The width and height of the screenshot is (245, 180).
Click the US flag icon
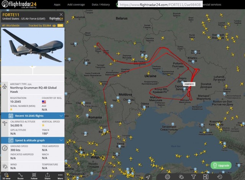click(x=44, y=102)
